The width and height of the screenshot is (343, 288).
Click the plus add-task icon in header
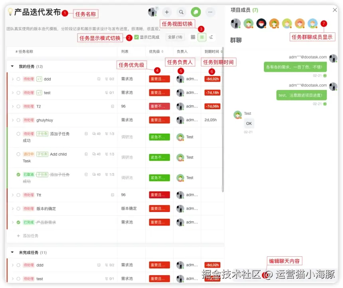[x=167, y=12]
